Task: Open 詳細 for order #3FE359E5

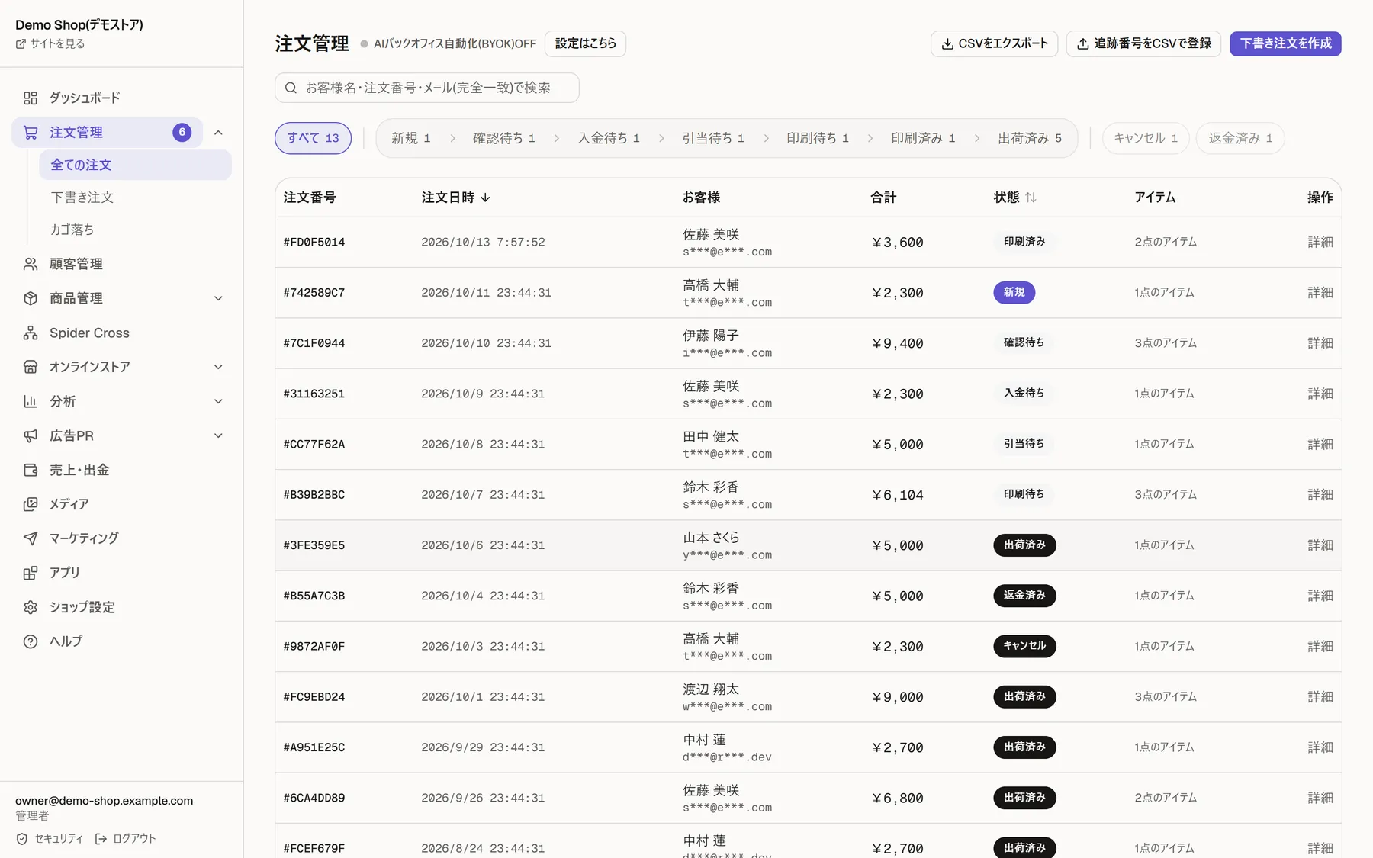Action: [x=1320, y=545]
